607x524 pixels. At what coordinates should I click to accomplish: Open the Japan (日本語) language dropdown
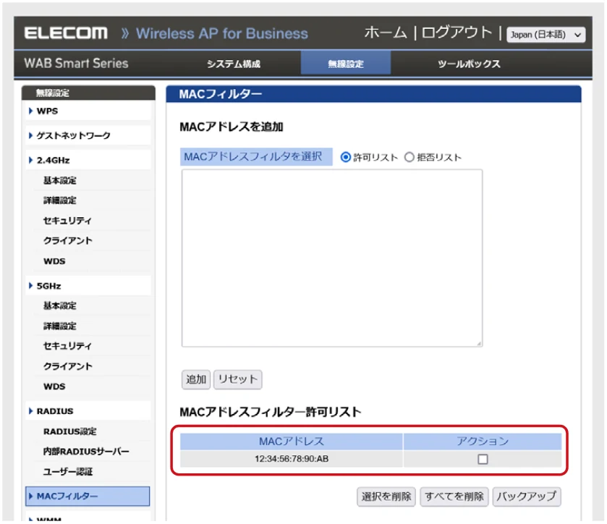546,35
